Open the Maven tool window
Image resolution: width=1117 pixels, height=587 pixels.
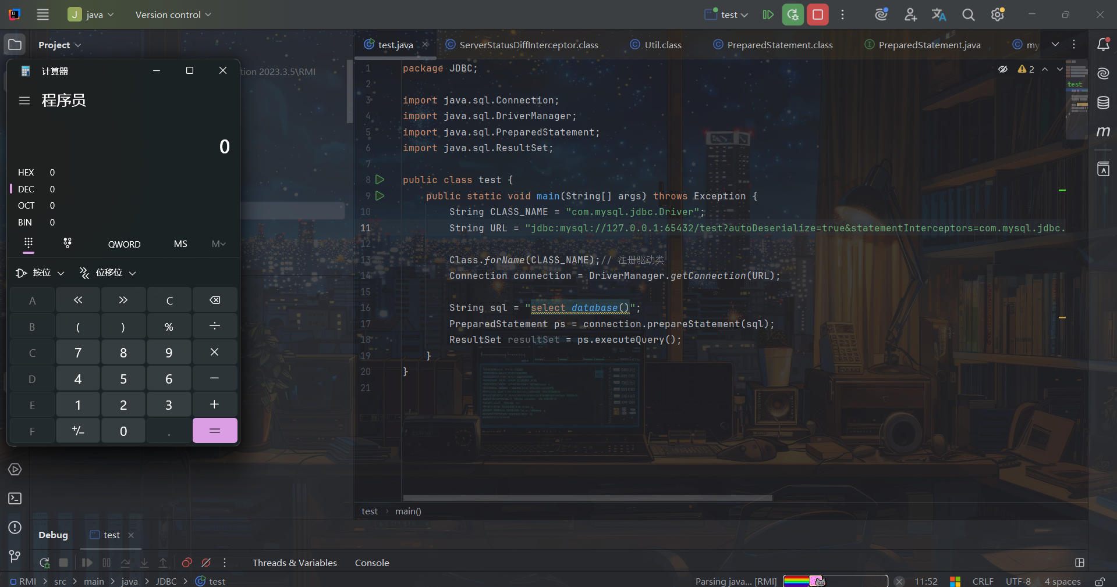pos(1102,132)
